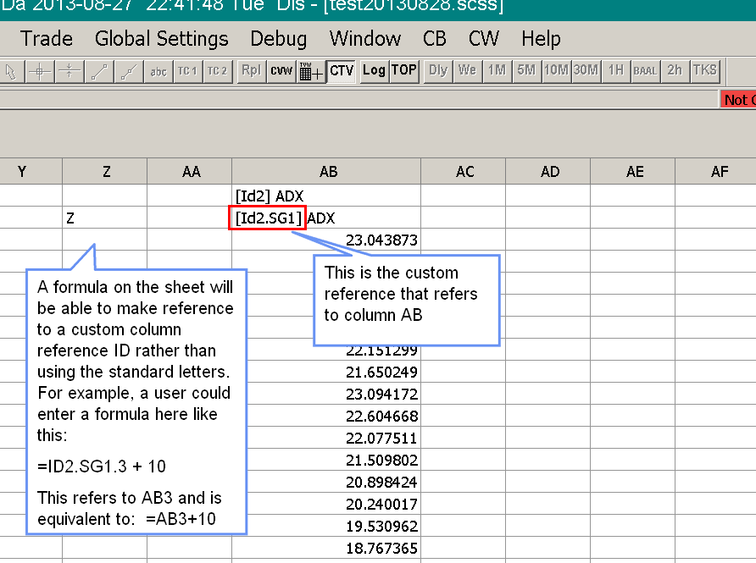Open the CW menu
Screen dimensions: 756x563
pyautogui.click(x=484, y=39)
